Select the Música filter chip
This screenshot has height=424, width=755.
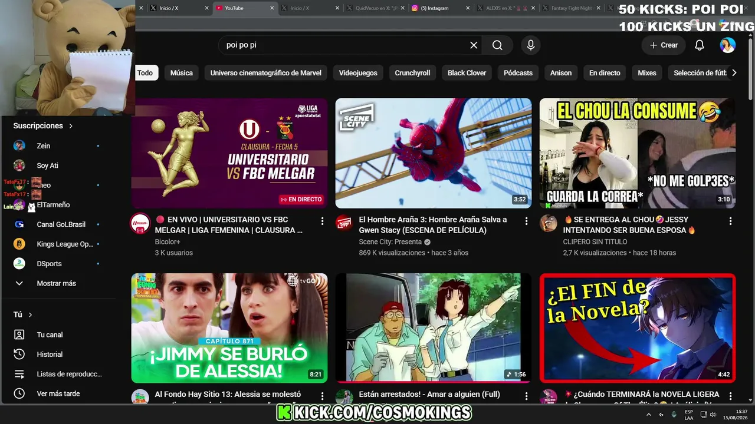[182, 73]
